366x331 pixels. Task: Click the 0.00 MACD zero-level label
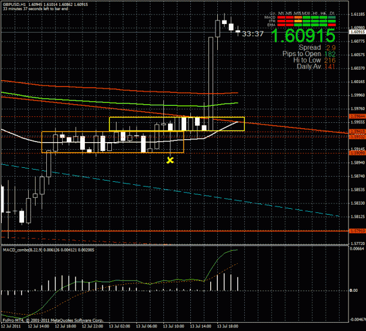pos(353,291)
